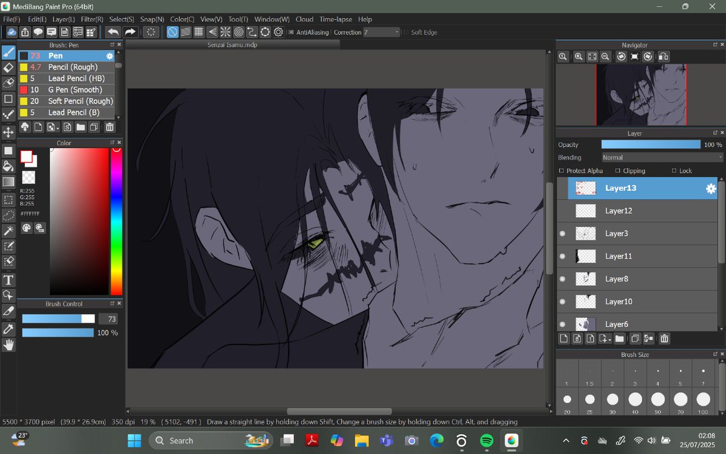Select Layer12 in the layer list
726x454 pixels.
tap(637, 211)
